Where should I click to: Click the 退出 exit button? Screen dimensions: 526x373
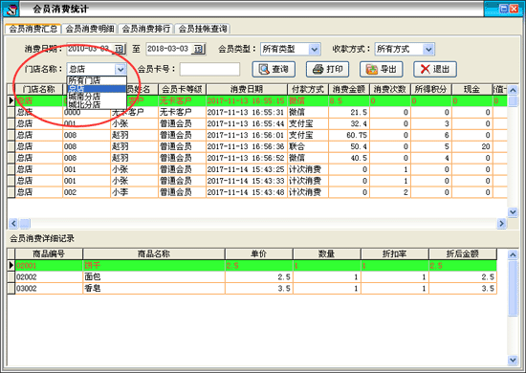(435, 69)
